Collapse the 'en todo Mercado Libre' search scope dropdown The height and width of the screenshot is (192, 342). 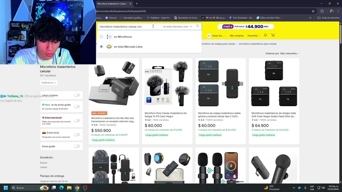[178, 26]
